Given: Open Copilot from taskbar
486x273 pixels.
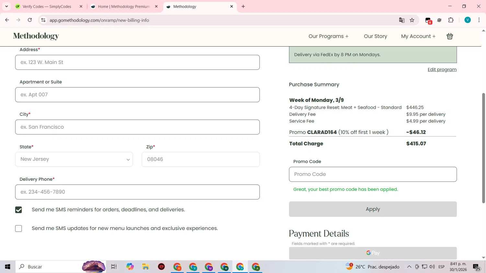Looking at the screenshot, I should [x=130, y=267].
